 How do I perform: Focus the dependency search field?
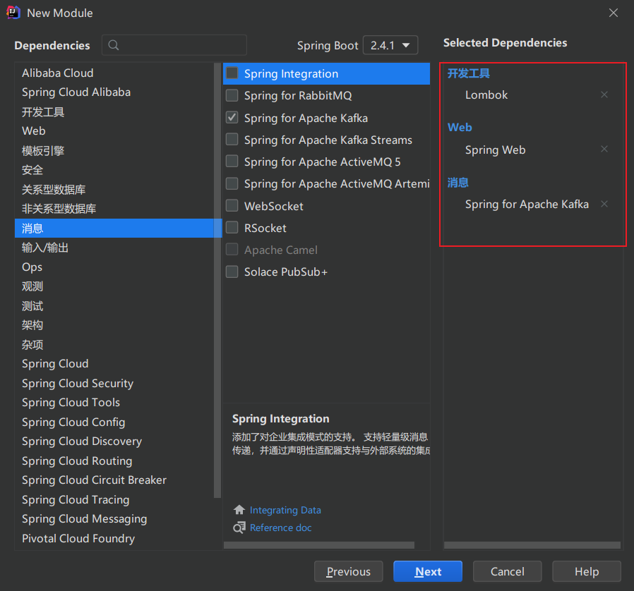174,45
